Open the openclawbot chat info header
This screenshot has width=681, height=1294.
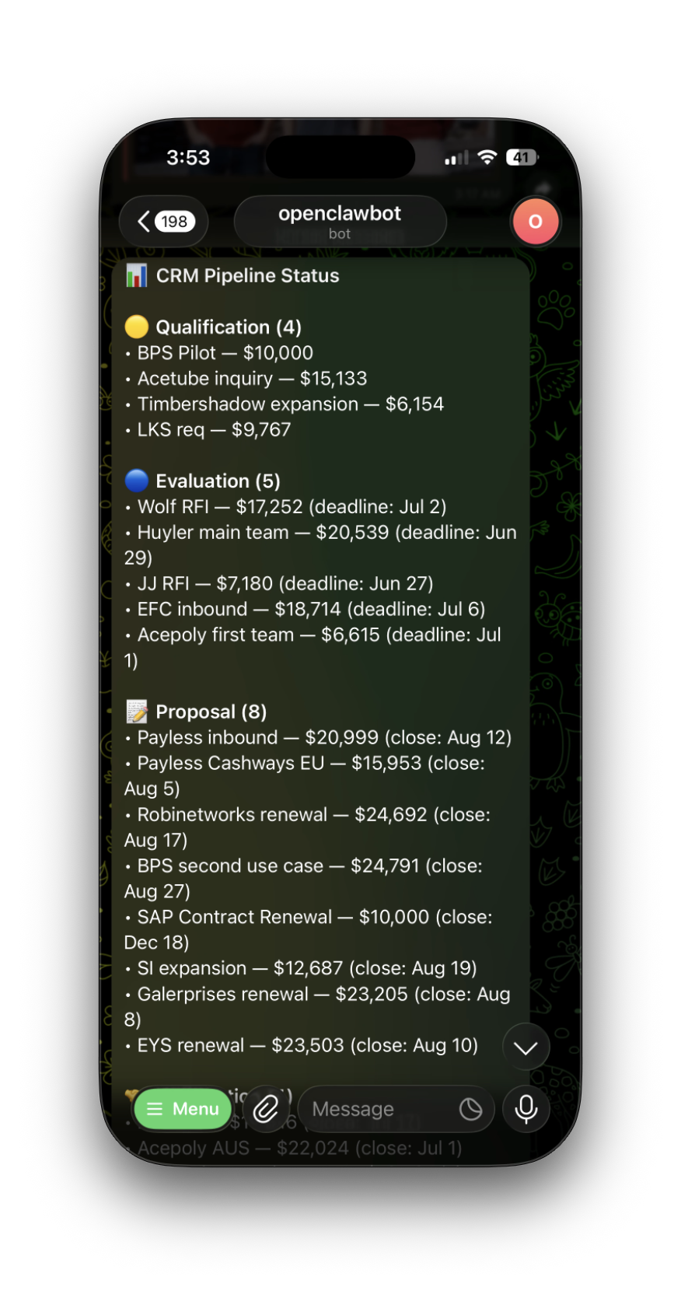pyautogui.click(x=340, y=222)
